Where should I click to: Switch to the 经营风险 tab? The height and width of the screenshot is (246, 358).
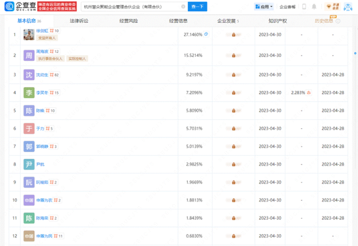[x=129, y=21]
